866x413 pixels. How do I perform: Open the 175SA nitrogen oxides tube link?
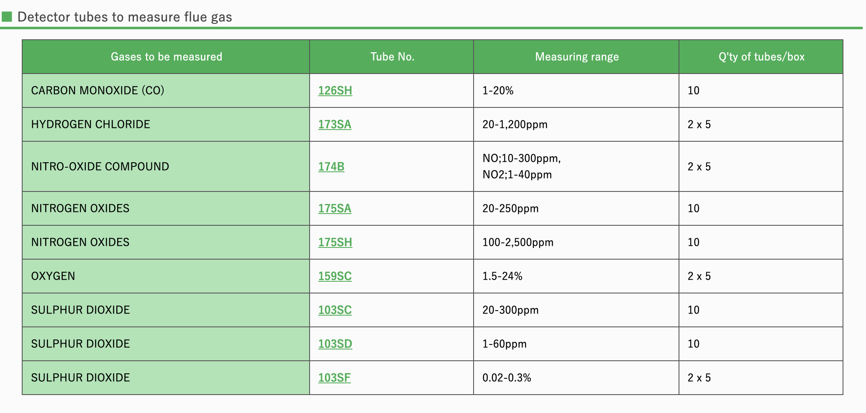[335, 209]
